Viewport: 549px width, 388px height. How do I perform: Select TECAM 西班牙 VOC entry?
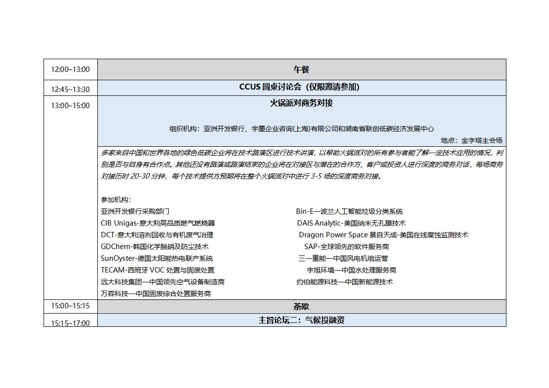(x=158, y=270)
